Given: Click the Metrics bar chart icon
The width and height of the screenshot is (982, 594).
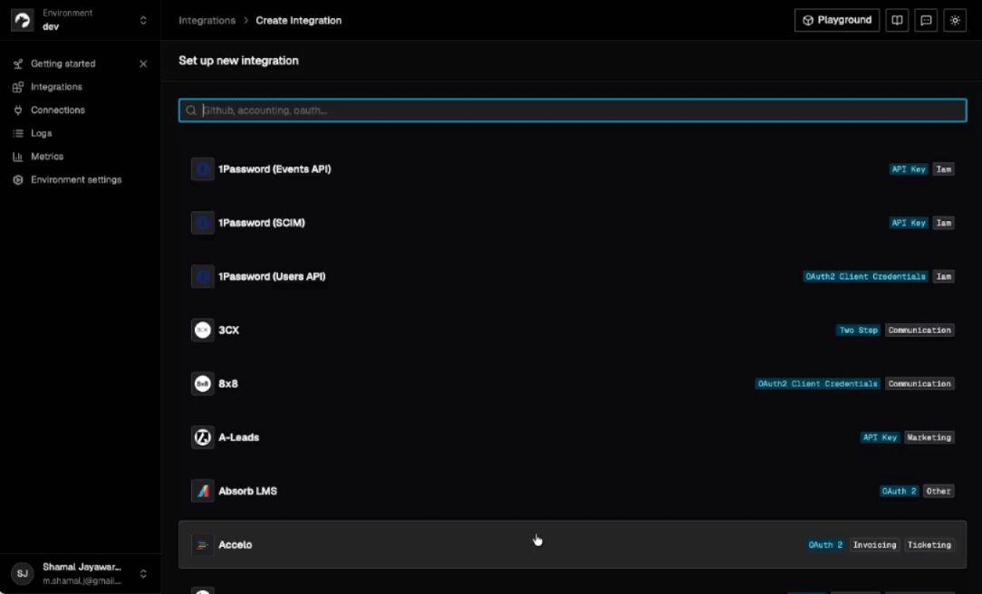Looking at the screenshot, I should [x=18, y=157].
